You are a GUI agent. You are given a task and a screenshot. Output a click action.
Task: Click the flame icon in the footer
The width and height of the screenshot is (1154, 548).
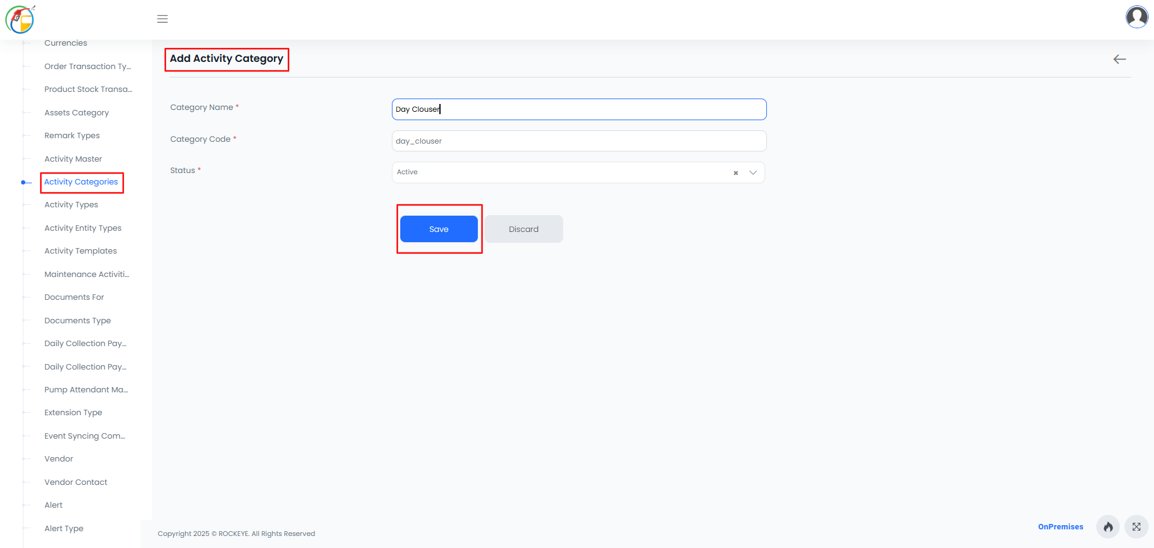(1108, 527)
